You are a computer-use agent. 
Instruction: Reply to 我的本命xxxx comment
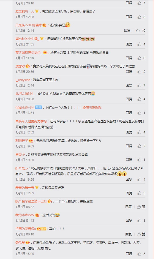[x=129, y=221]
